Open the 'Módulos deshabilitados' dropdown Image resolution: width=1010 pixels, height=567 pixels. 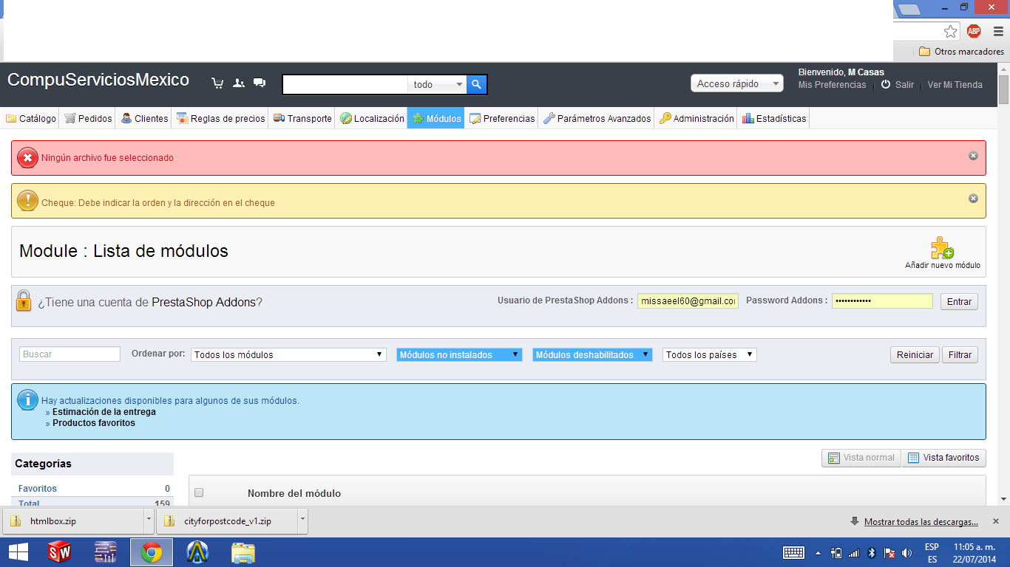592,354
